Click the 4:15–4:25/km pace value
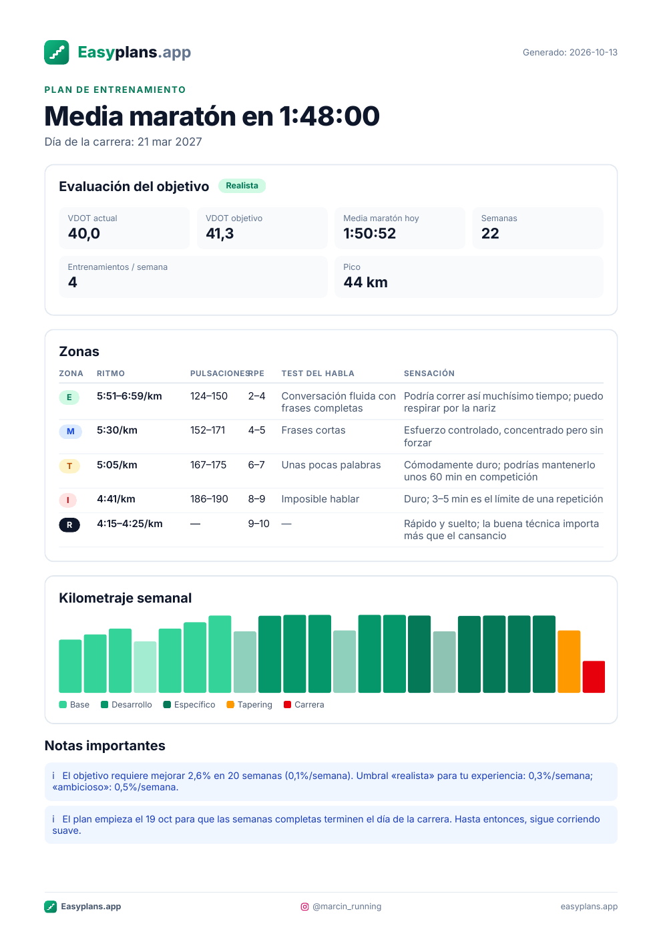The image size is (663, 938). [130, 524]
